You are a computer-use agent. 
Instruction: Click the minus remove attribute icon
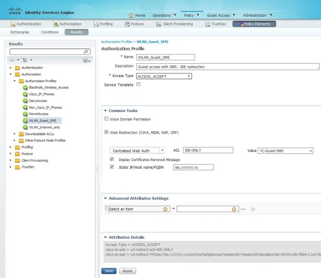tap(243, 209)
